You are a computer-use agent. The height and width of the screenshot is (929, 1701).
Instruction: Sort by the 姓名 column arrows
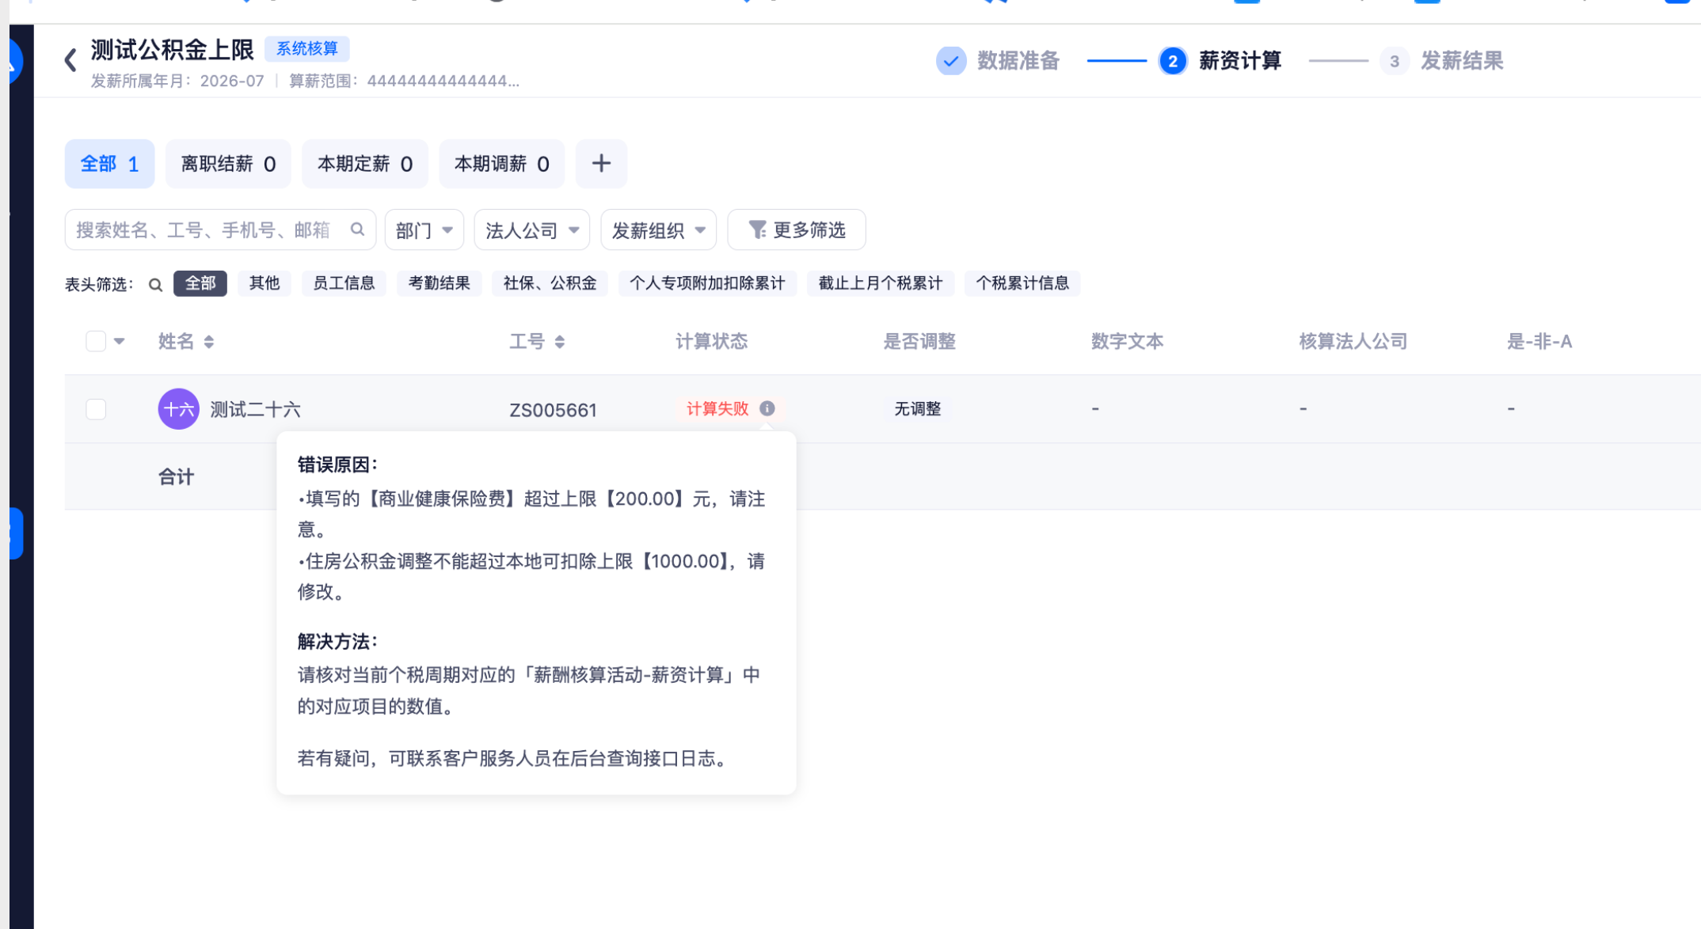(x=209, y=342)
